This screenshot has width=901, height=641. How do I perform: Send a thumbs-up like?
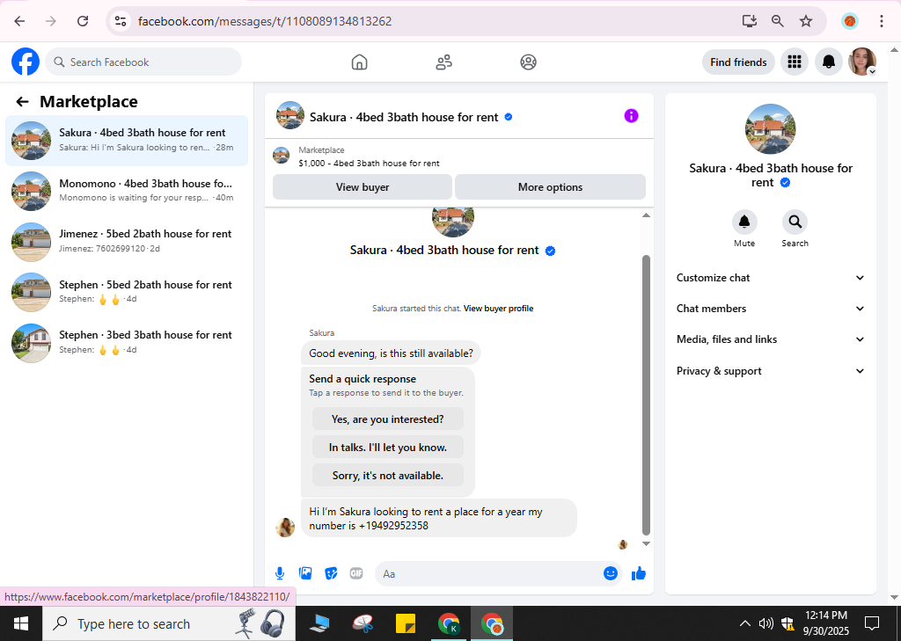point(639,573)
